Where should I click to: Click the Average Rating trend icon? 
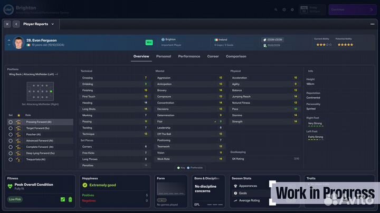coord(235,200)
